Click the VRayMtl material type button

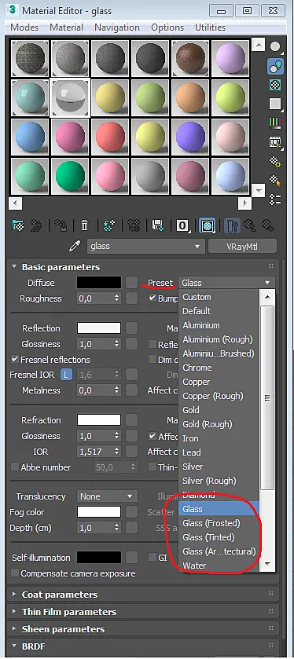(242, 247)
